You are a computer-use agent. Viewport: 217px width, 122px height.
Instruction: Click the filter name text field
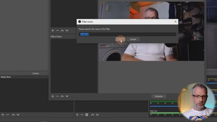(x=127, y=34)
